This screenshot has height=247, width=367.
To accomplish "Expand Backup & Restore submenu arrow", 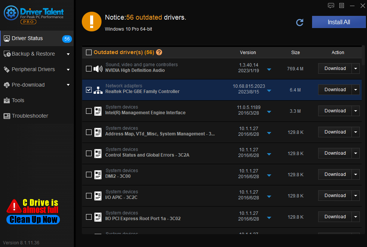I will [68, 54].
